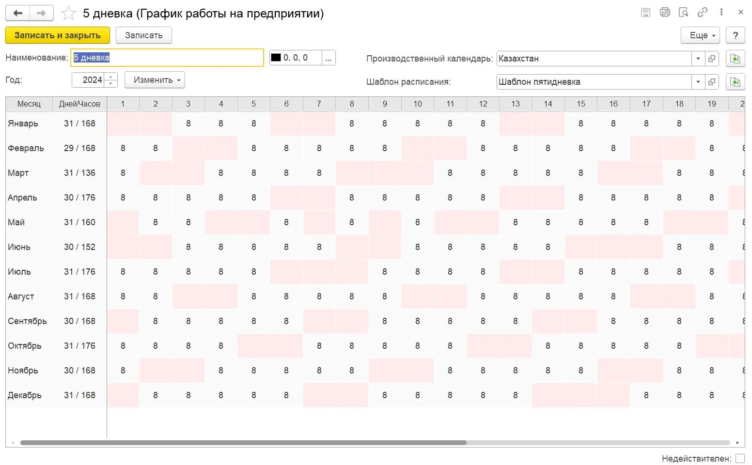Click the save diskette icon
752x465 pixels.
tap(645, 13)
